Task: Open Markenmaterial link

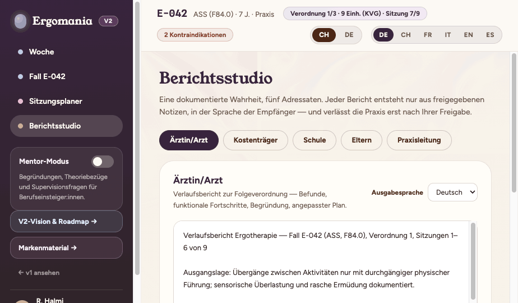Action: tap(66, 248)
